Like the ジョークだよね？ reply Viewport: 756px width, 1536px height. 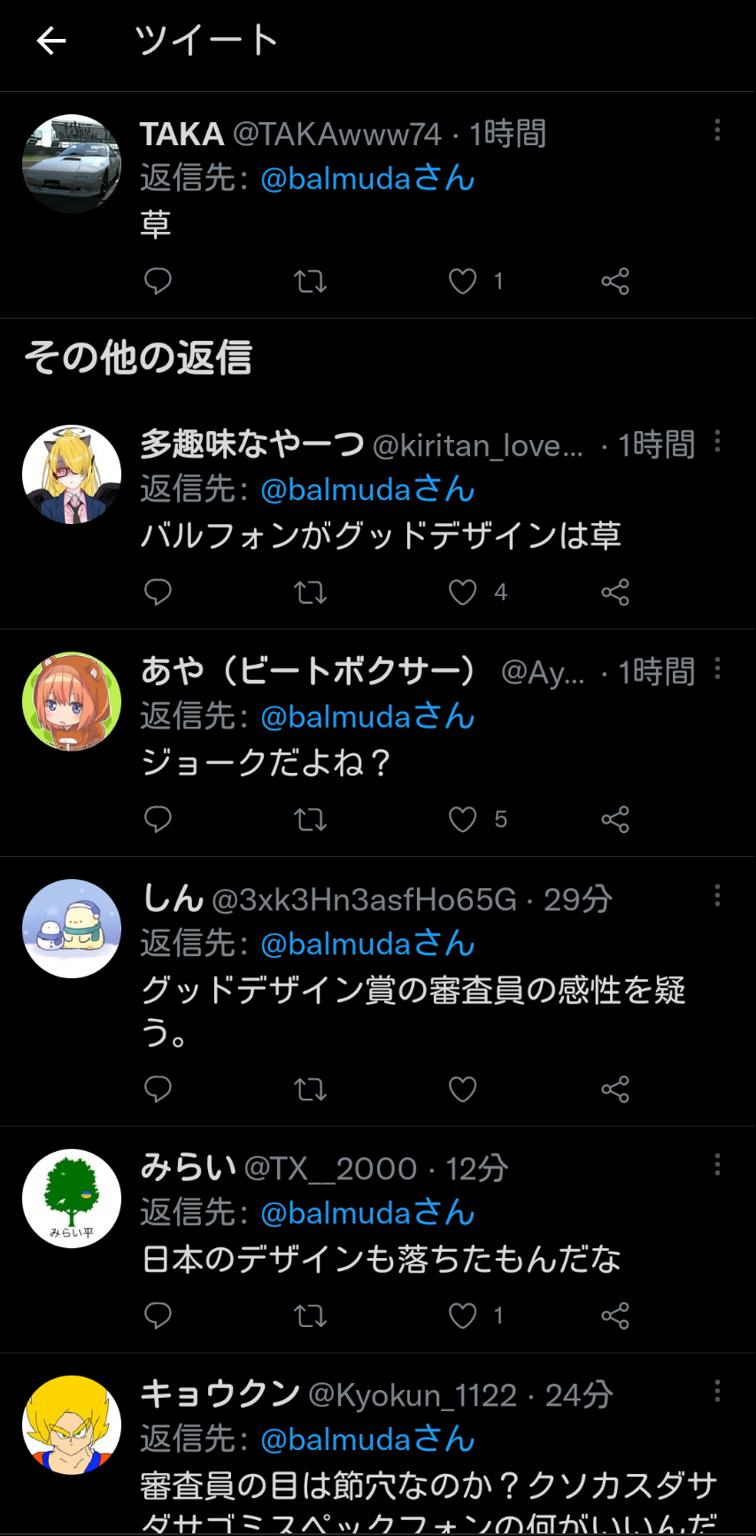coord(462,820)
